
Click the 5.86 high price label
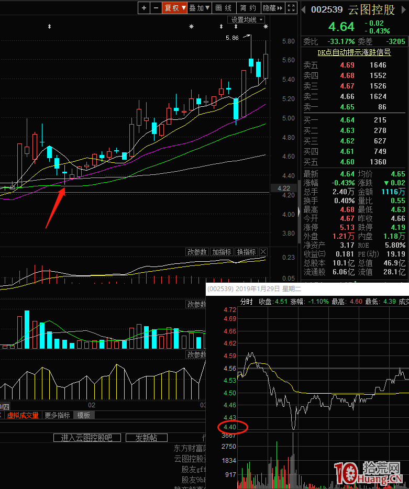tap(232, 38)
